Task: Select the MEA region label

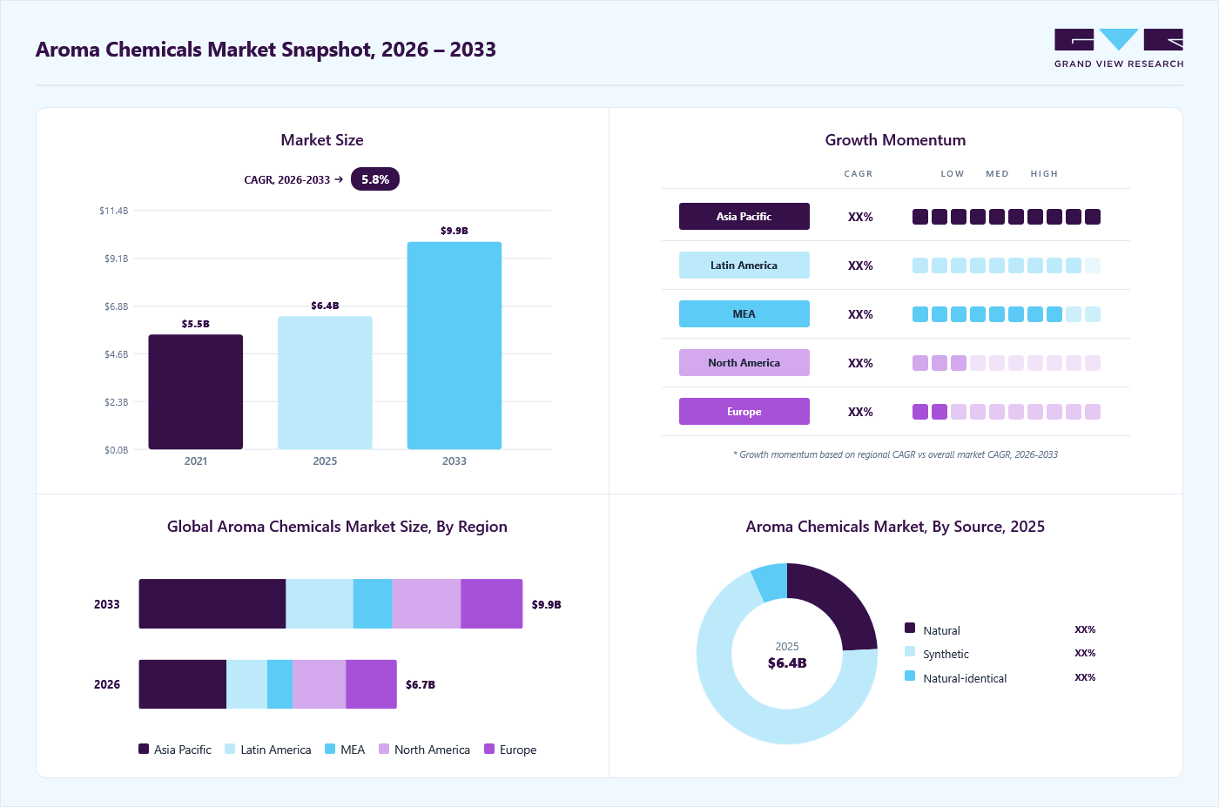Action: (744, 313)
